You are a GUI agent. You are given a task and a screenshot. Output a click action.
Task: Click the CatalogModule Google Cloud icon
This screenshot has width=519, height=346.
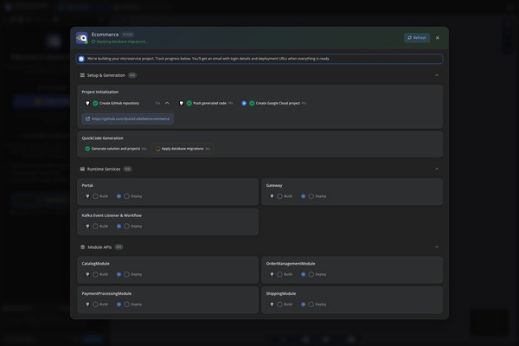pyautogui.click(x=119, y=274)
